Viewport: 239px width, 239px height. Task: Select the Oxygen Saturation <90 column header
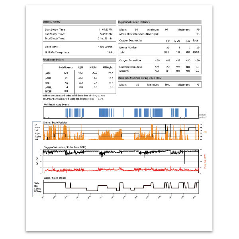coord(157,61)
